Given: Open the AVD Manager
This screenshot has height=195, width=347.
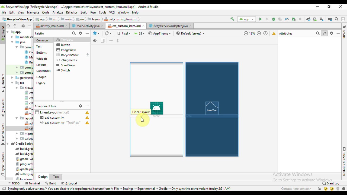Looking at the screenshot, I should point(315,19).
